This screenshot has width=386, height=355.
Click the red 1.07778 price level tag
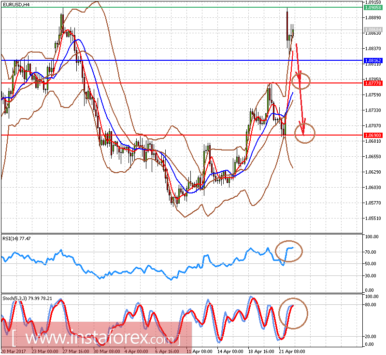pos(372,83)
